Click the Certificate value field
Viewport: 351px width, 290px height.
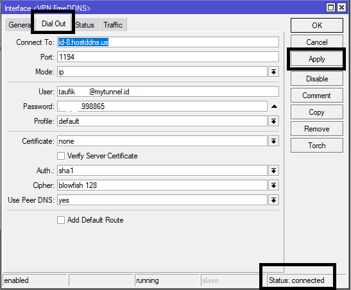coord(162,141)
